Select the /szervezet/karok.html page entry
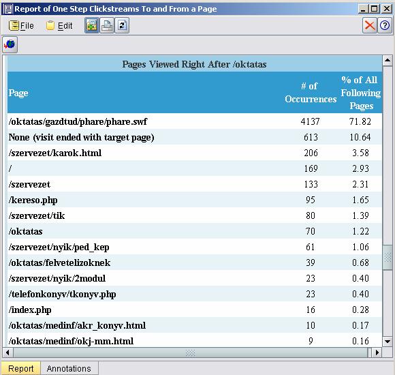This screenshot has height=375, width=395. coord(55,153)
